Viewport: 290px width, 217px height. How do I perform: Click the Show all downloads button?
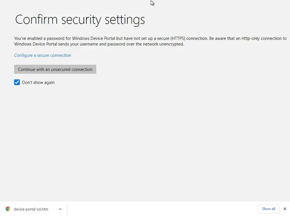click(268, 209)
